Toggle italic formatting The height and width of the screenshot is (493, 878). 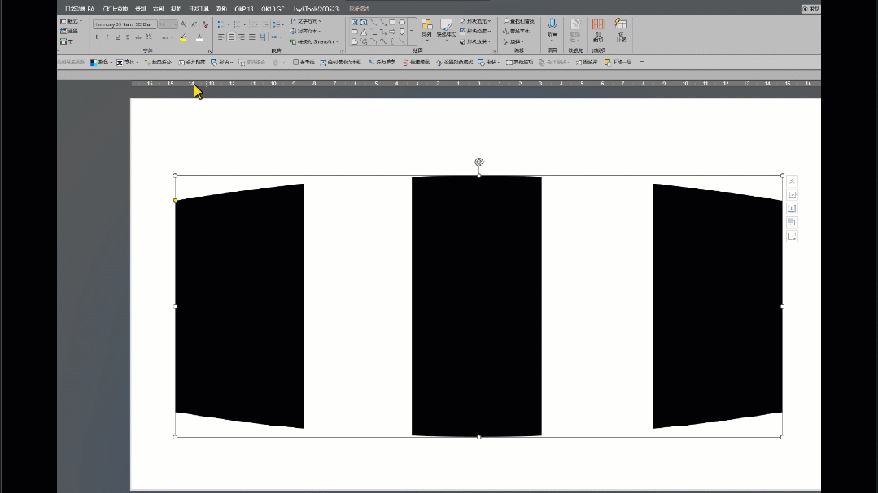coord(107,37)
